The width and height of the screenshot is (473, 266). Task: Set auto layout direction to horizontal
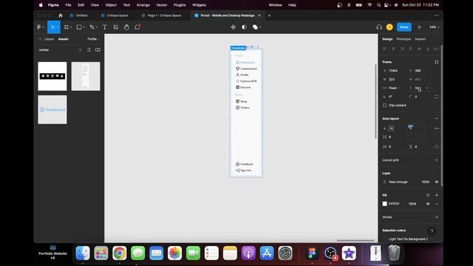click(391, 128)
